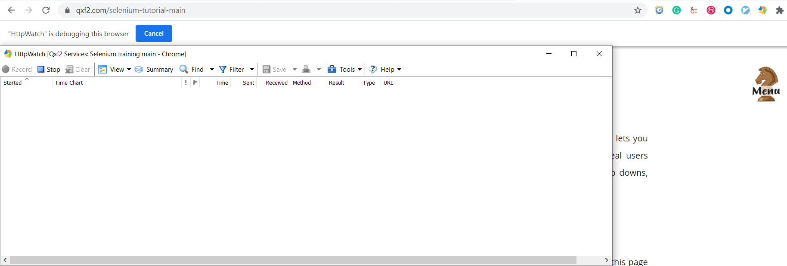
Task: Expand the View dropdown arrow
Action: 129,70
